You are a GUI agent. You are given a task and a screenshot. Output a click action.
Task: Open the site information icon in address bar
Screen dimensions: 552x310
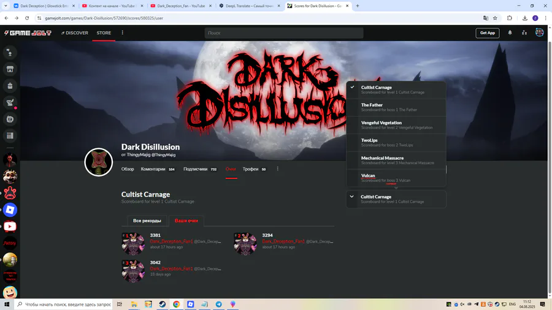point(39,18)
